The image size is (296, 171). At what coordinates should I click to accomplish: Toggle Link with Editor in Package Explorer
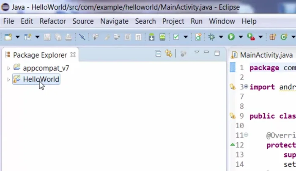tap(169, 54)
